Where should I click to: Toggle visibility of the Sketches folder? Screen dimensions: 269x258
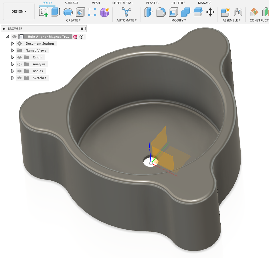(19, 78)
